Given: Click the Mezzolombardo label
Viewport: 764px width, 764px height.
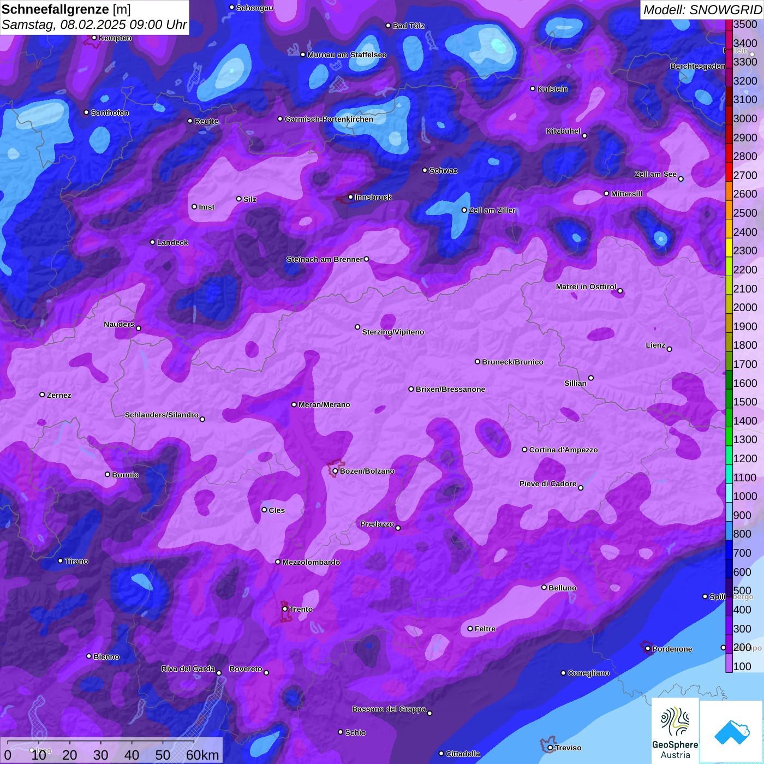Looking at the screenshot, I should click(311, 562).
